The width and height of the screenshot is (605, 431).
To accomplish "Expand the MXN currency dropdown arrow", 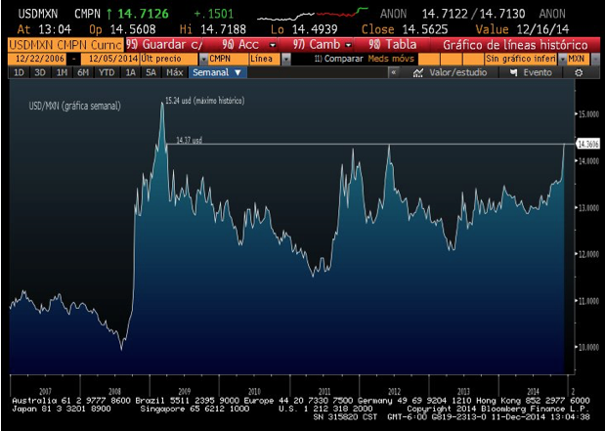I will click(595, 60).
